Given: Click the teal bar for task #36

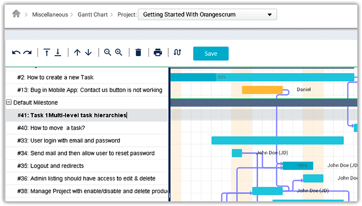Looking at the screenshot, I should click(x=313, y=178).
